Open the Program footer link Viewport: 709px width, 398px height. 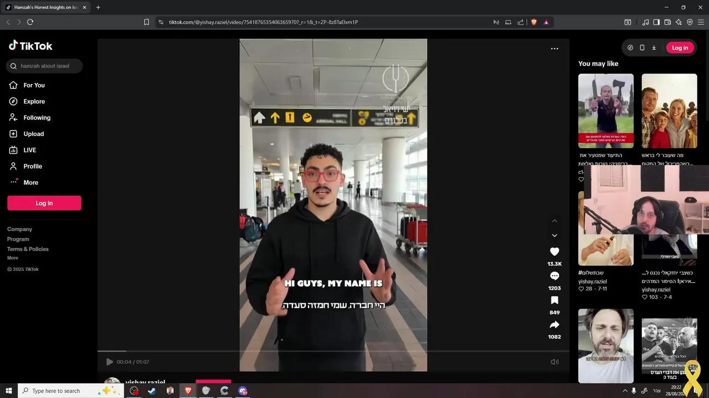click(18, 239)
